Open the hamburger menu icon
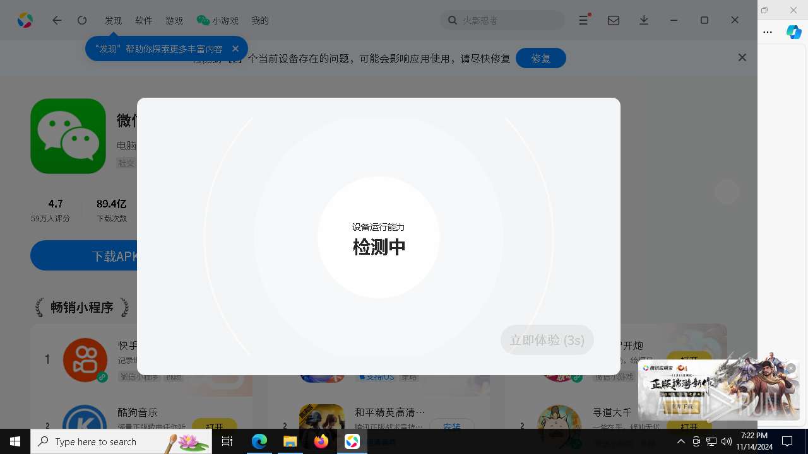The height and width of the screenshot is (454, 808). point(584,20)
